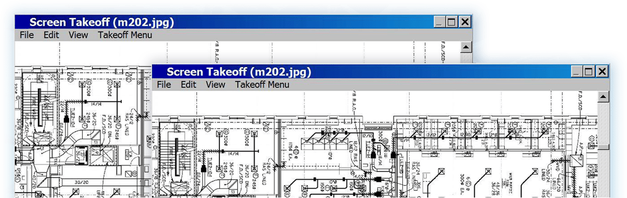The width and height of the screenshot is (627, 198).
Task: Open Edit menu in front window
Action: click(189, 85)
